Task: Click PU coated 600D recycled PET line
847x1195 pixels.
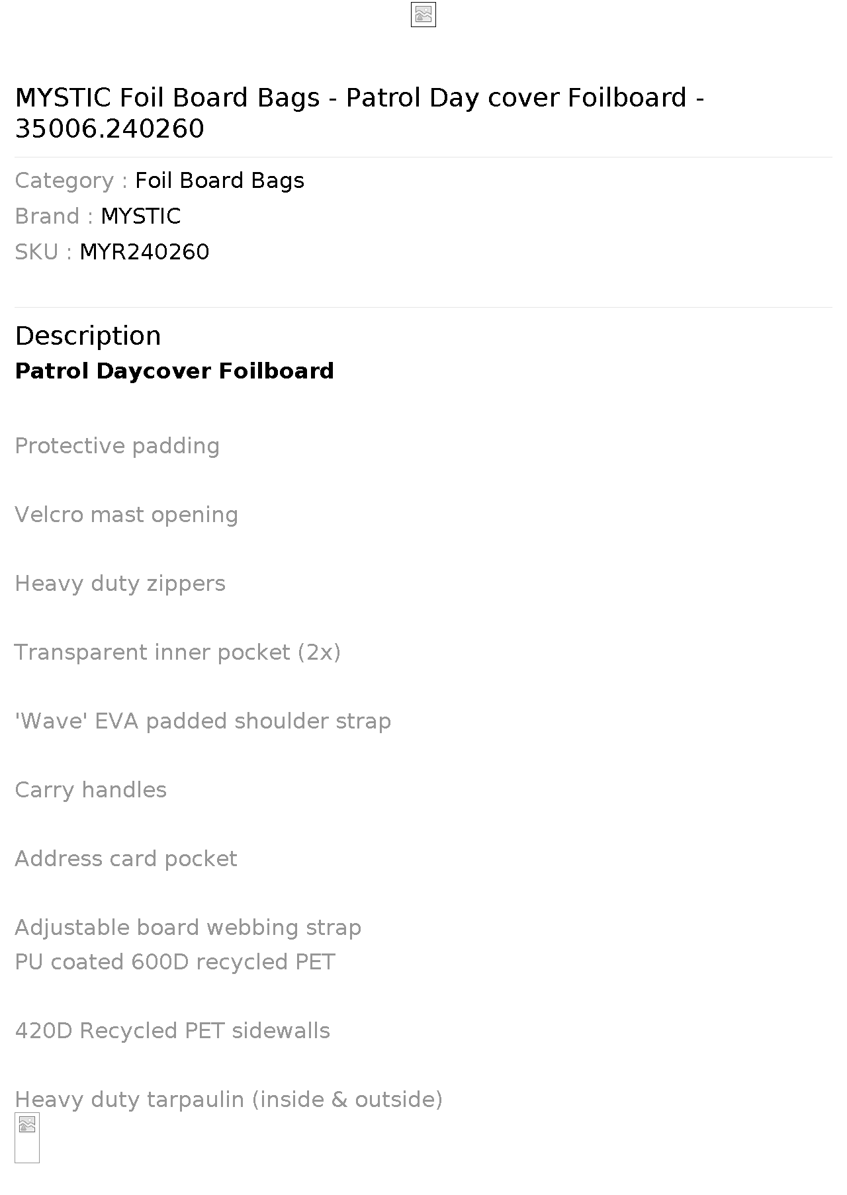Action: tap(175, 962)
